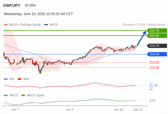Image resolution: width=168 pixels, height=114 pixels.
Task: Click the Research © 2026 Trading Central credit
Action: [144, 25]
